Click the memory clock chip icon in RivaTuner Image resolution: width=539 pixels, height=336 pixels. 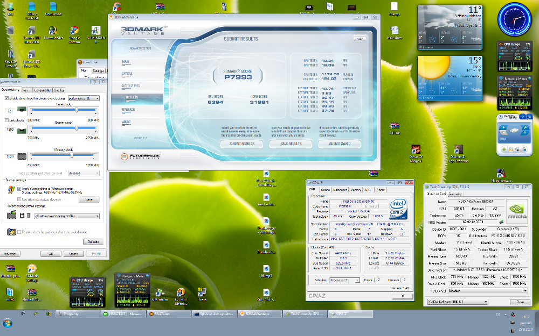[22, 156]
